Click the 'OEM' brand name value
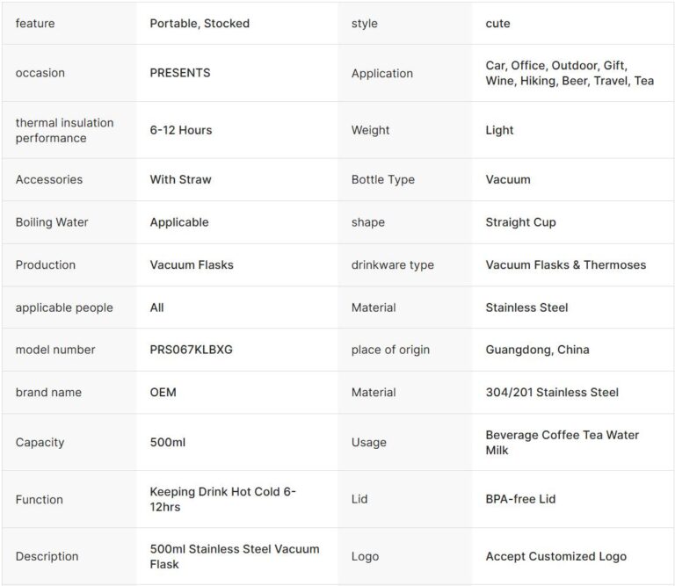Image resolution: width=675 pixels, height=586 pixels. click(x=163, y=392)
